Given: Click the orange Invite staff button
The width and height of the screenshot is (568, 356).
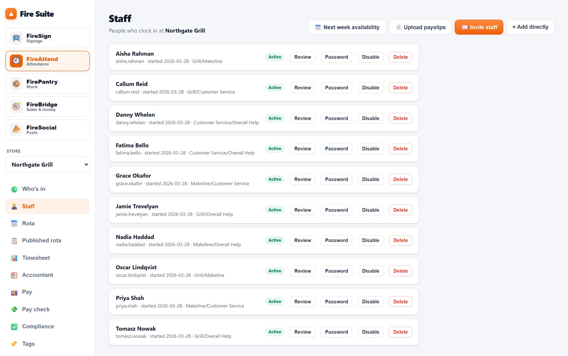Looking at the screenshot, I should point(479,27).
